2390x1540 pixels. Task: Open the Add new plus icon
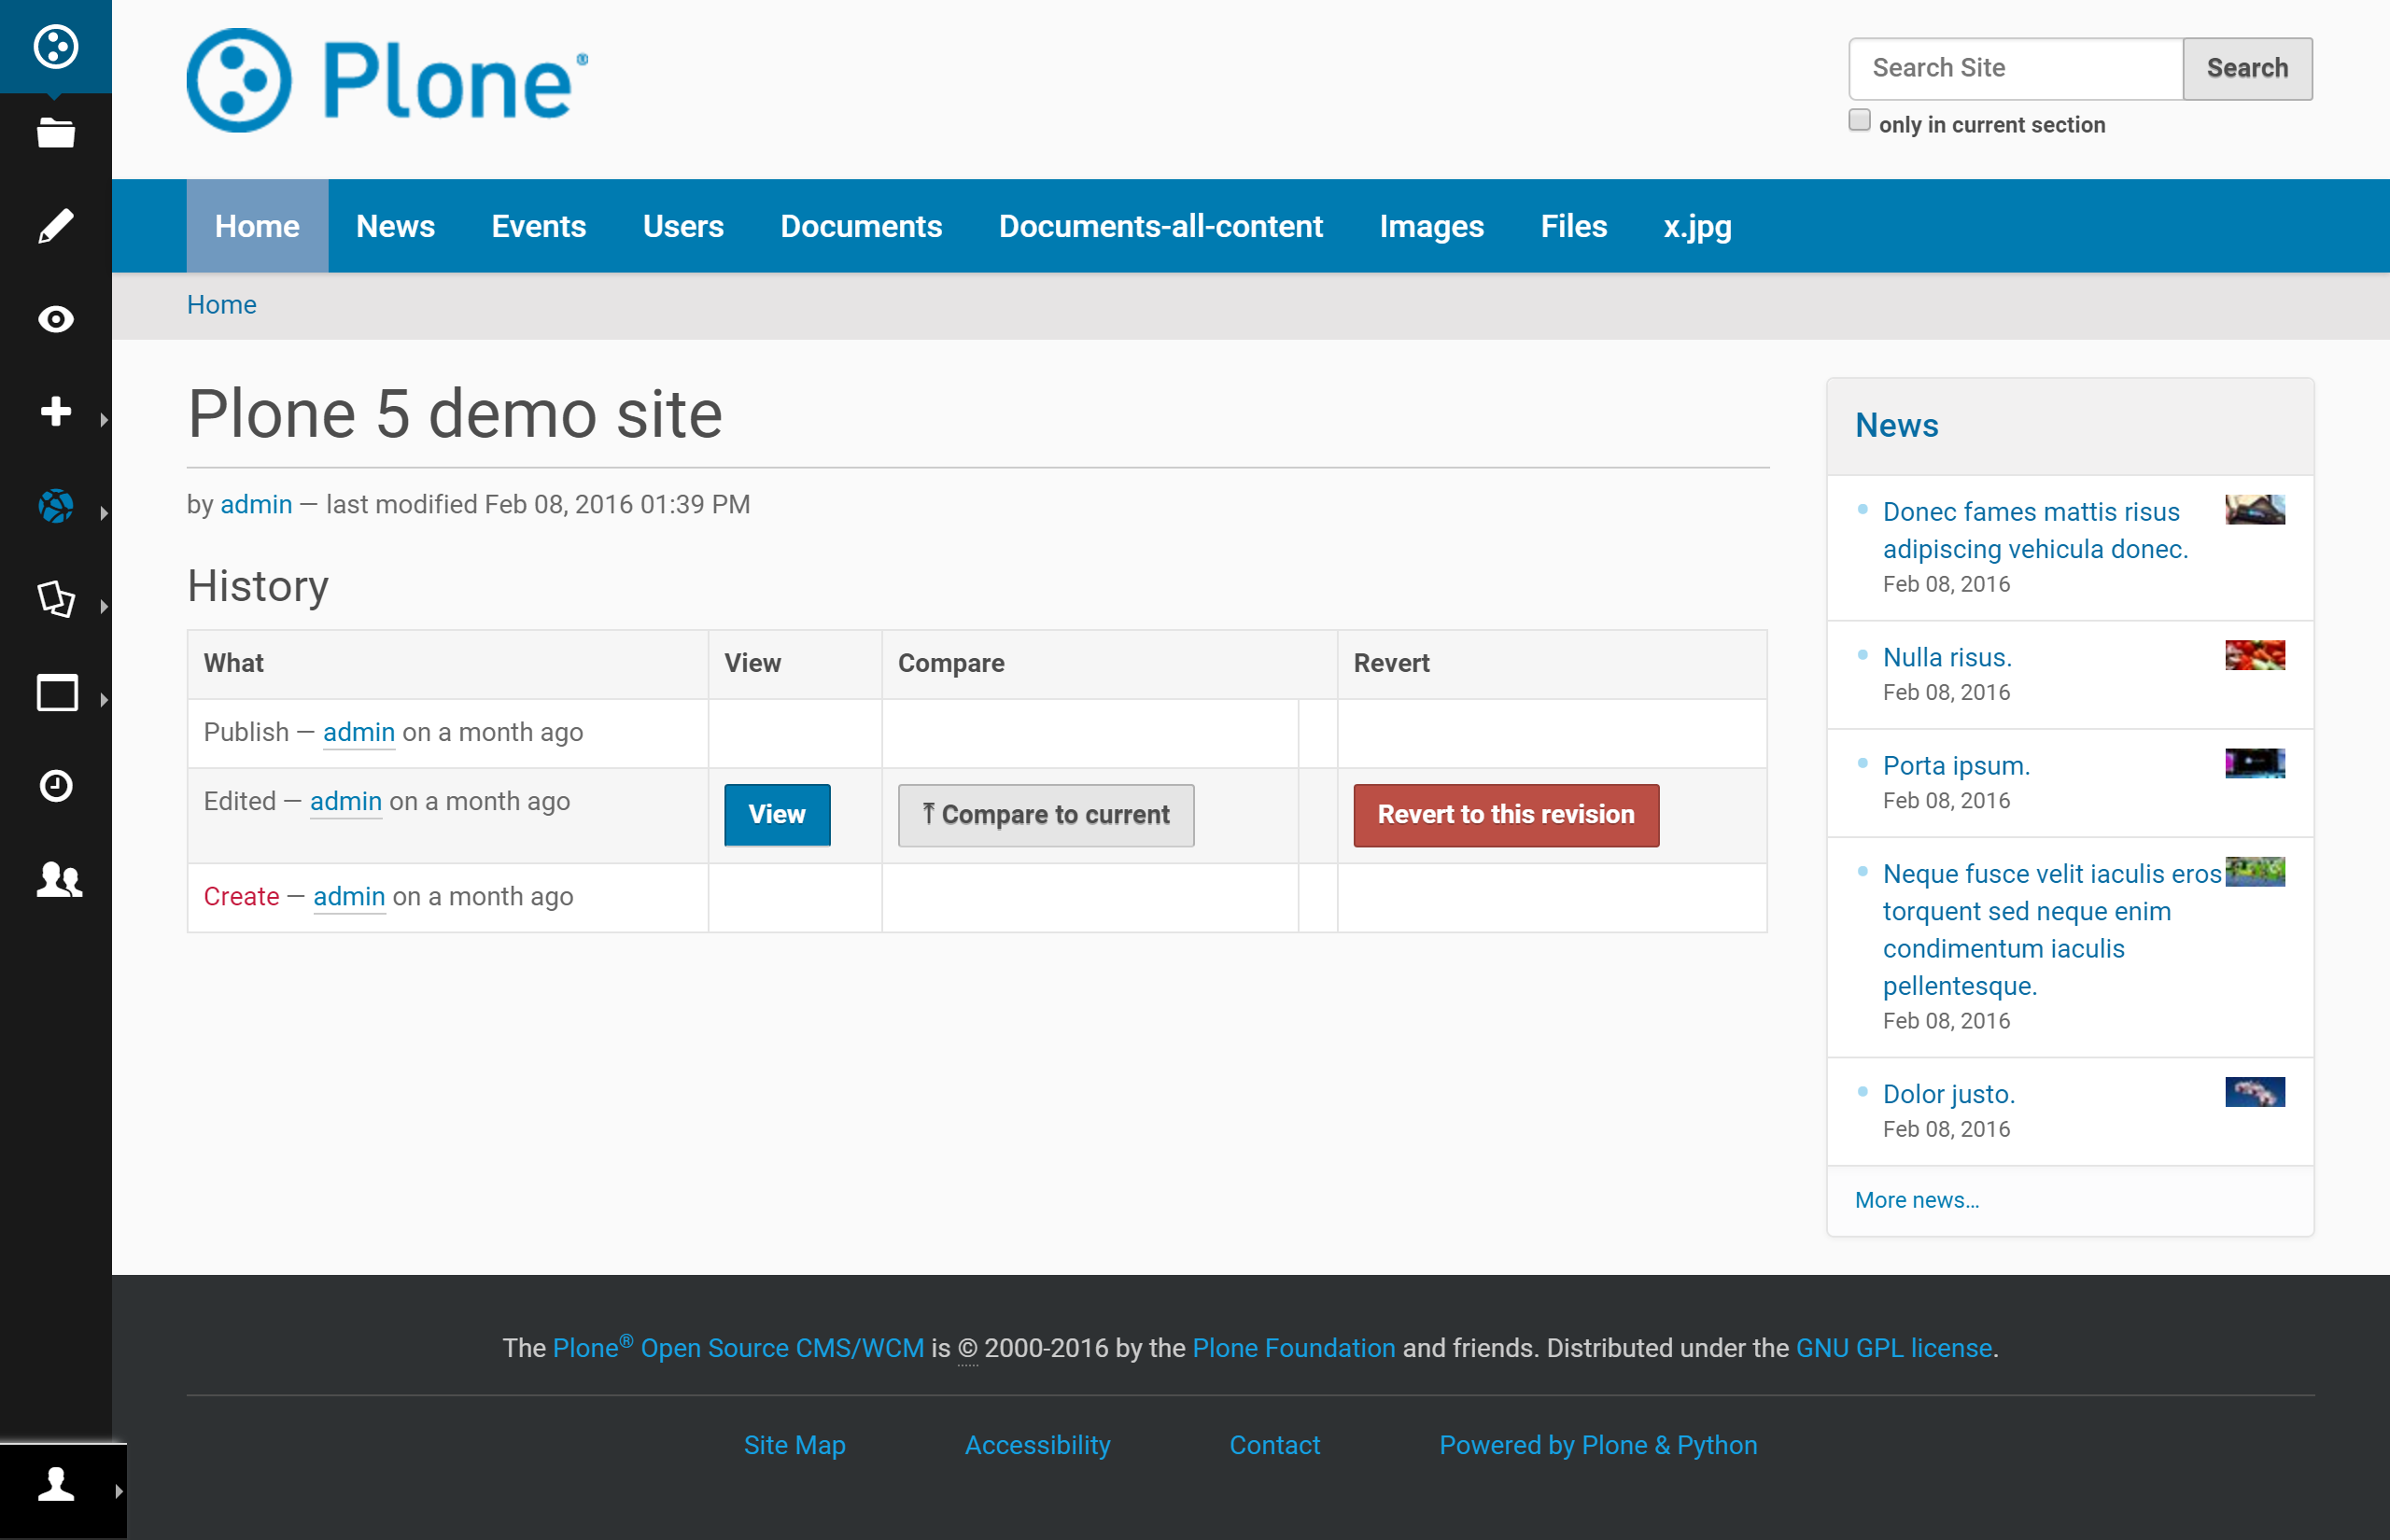pos(56,412)
